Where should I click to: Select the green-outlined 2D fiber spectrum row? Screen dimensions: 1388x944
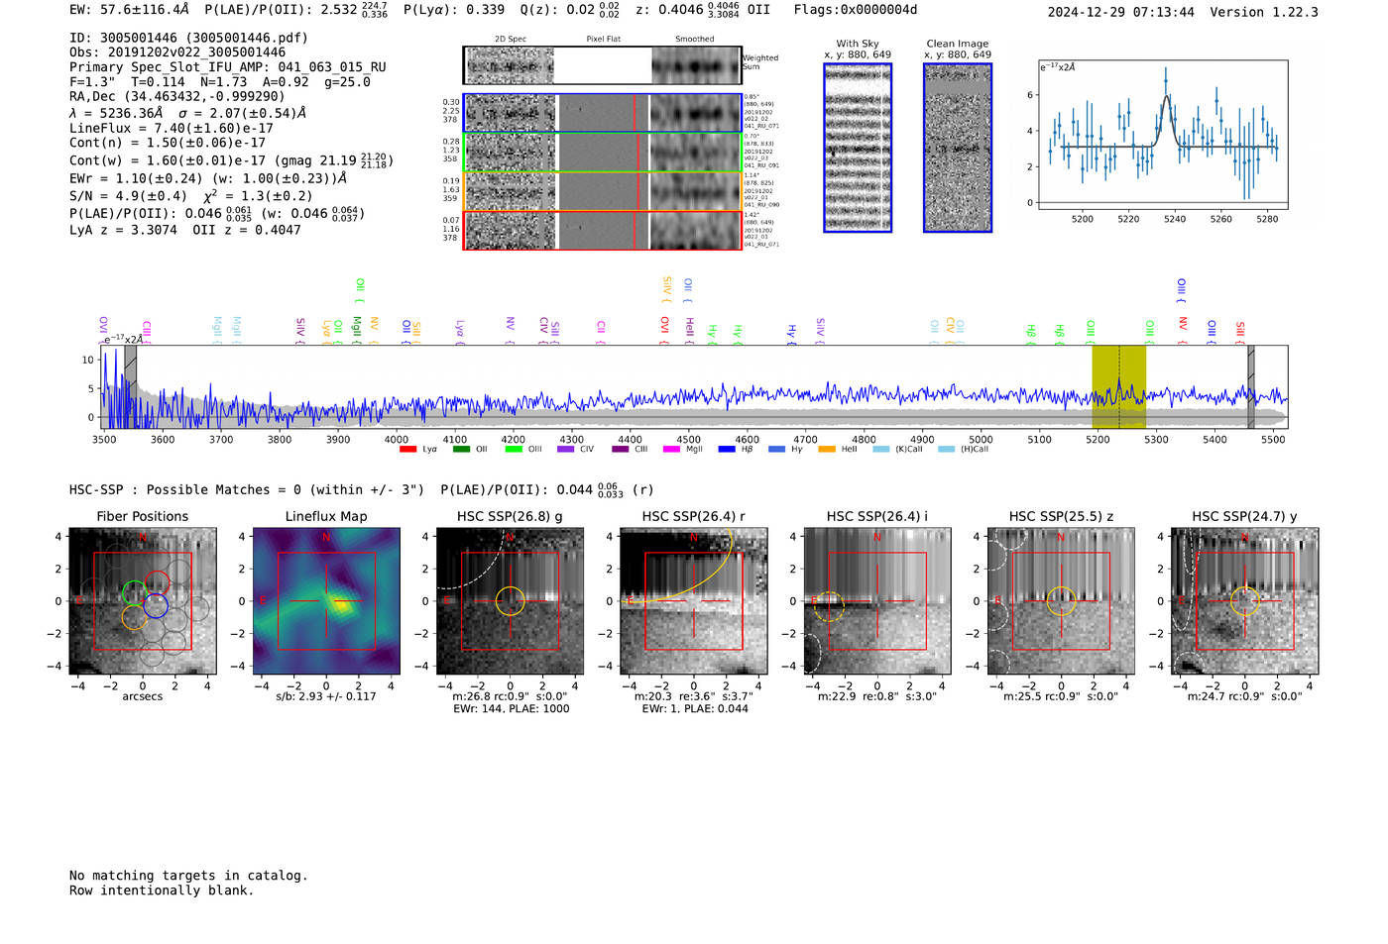[x=603, y=153]
